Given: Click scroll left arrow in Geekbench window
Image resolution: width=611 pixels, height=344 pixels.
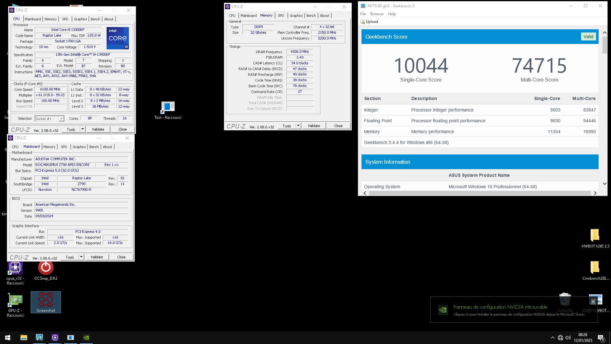Looking at the screenshot, I should click(x=365, y=193).
